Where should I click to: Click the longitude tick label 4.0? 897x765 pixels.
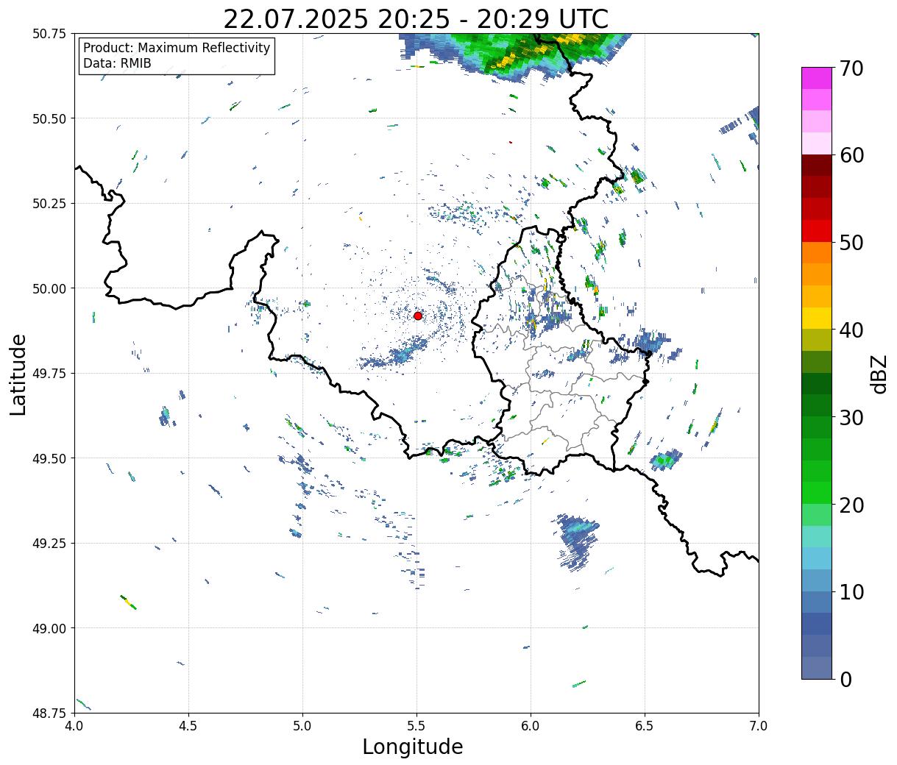pos(74,726)
